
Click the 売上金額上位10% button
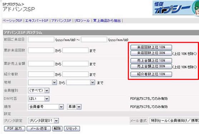(x=151, y=61)
